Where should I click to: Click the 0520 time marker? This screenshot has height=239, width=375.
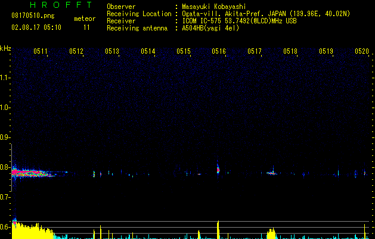[x=362, y=51]
